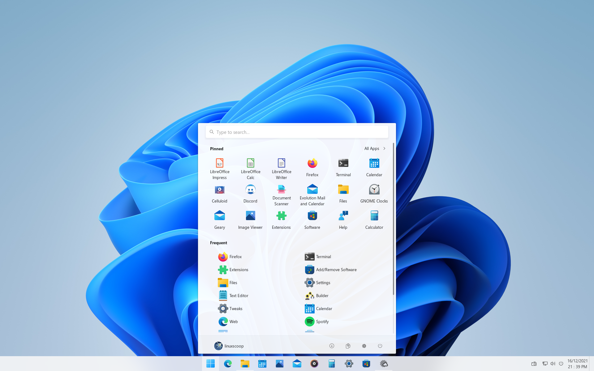Click the power button in menu footer
The height and width of the screenshot is (371, 594).
pos(380,346)
